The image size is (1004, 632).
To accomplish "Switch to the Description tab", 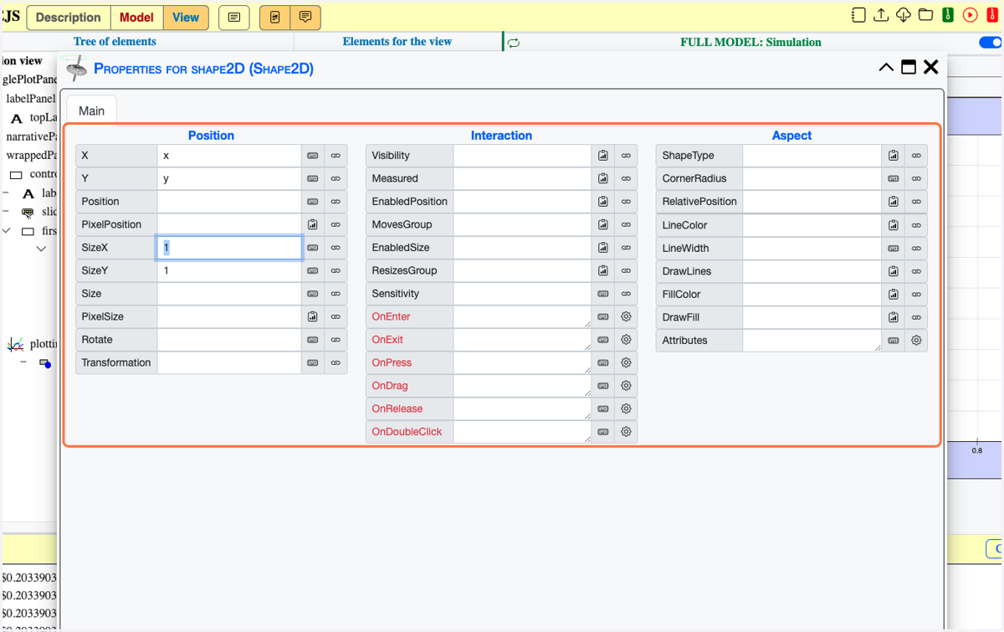I will click(x=69, y=17).
